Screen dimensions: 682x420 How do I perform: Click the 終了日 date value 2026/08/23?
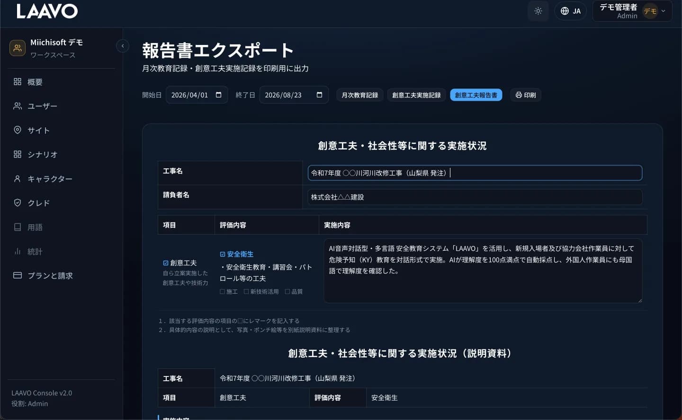coord(283,95)
